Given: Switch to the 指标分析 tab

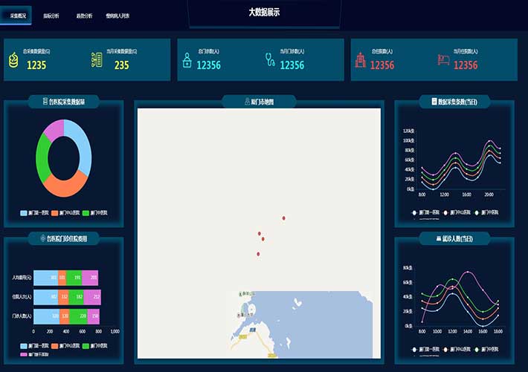Looking at the screenshot, I should click(53, 15).
